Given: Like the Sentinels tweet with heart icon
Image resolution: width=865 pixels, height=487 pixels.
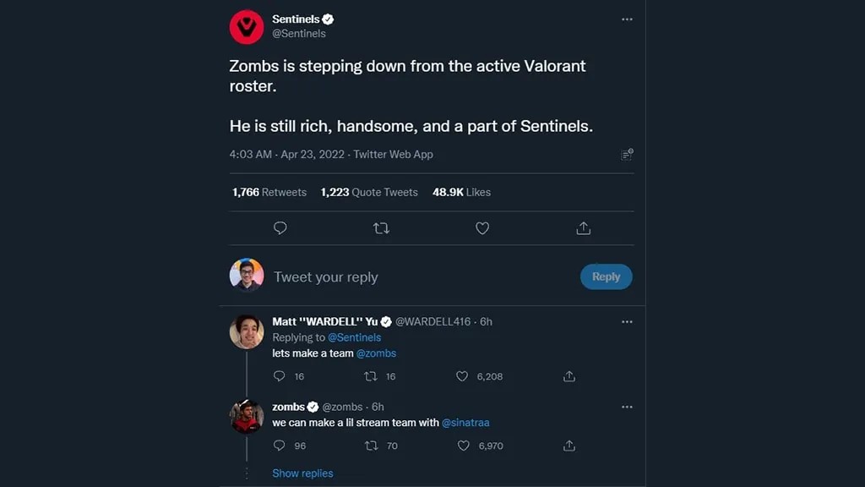Looking at the screenshot, I should (482, 228).
